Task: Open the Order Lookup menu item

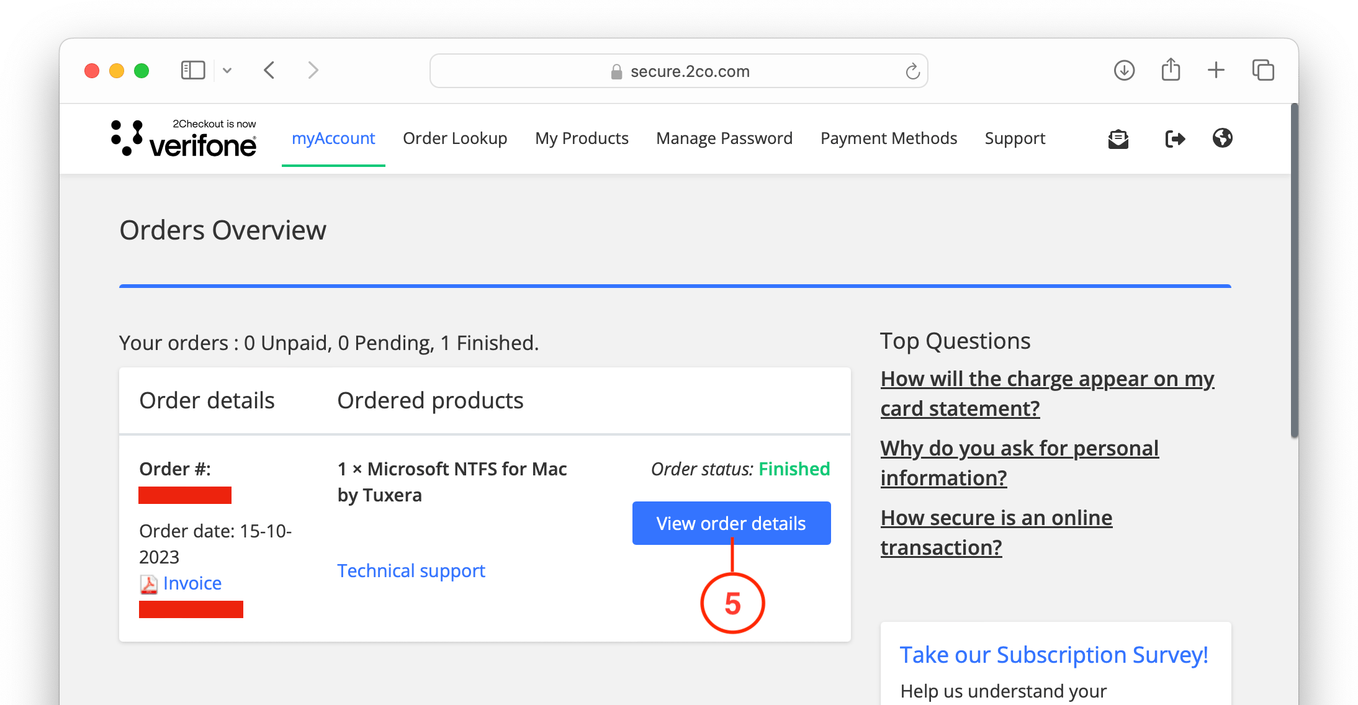Action: point(455,138)
